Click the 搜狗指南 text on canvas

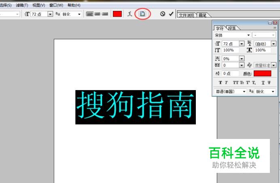pos(136,107)
